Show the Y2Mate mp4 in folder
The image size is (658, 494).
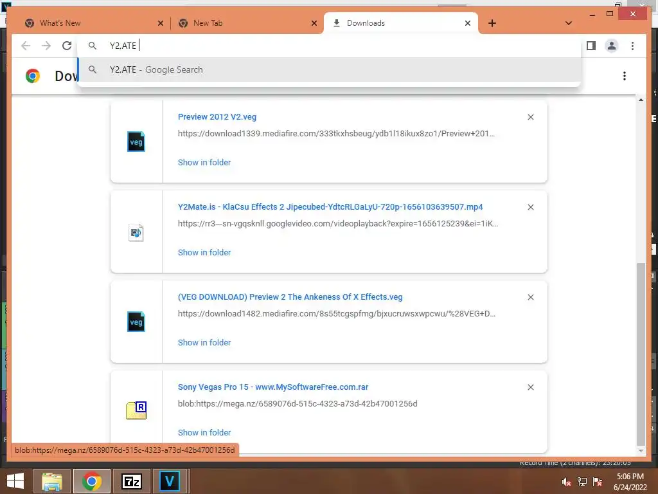pos(204,252)
